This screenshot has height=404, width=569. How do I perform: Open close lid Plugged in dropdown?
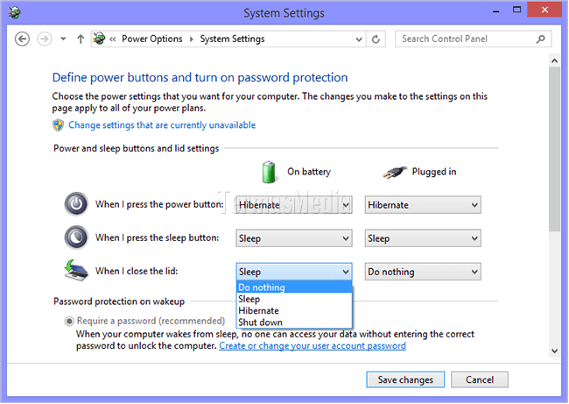point(423,272)
